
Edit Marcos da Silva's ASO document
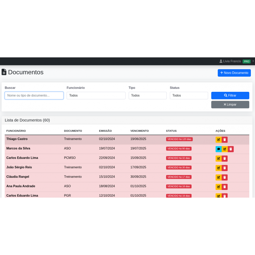coord(225,149)
